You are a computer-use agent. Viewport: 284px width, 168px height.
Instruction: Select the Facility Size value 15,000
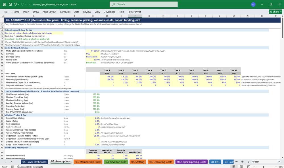pyautogui.click(x=93, y=60)
